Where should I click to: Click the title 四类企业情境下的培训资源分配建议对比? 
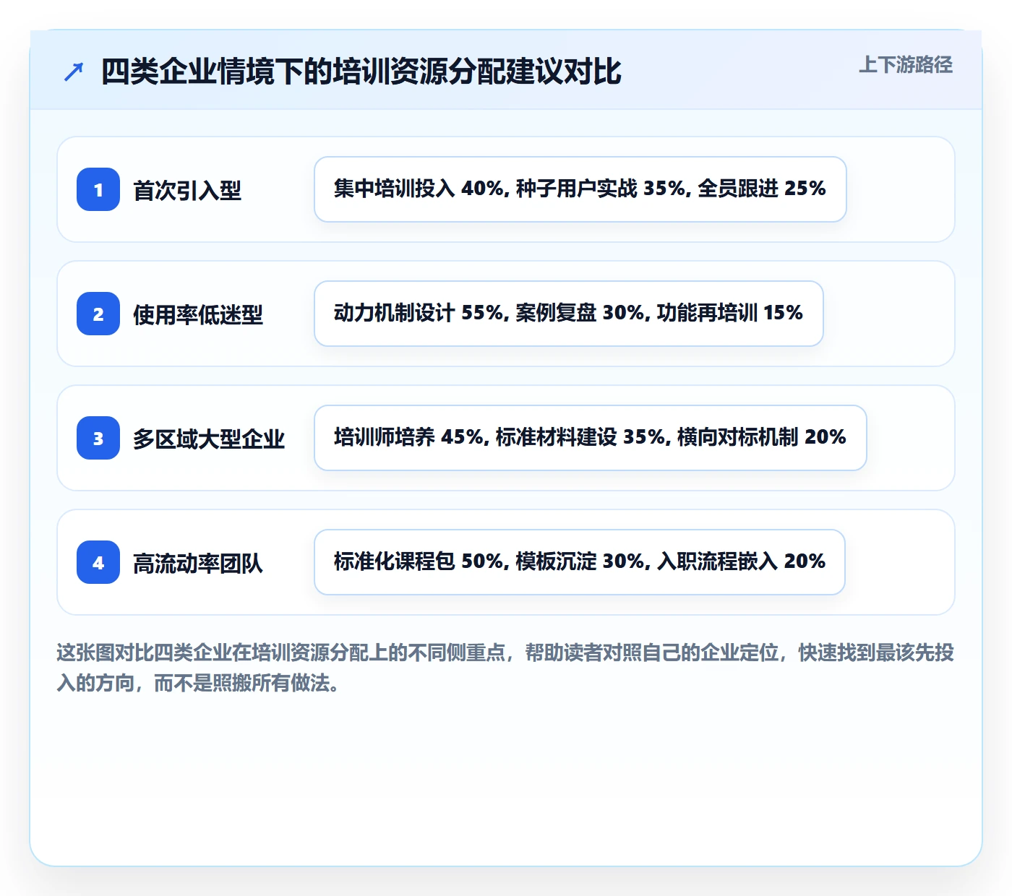[361, 72]
